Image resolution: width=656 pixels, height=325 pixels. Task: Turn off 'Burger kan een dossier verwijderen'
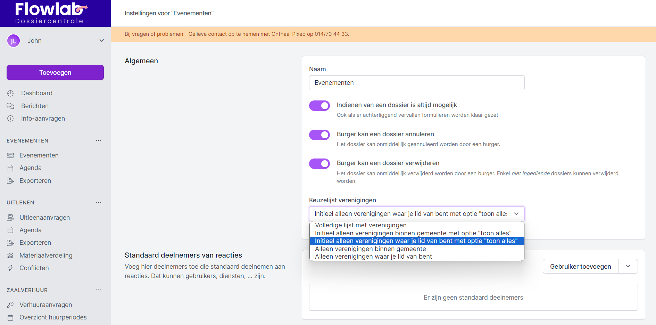(x=319, y=164)
